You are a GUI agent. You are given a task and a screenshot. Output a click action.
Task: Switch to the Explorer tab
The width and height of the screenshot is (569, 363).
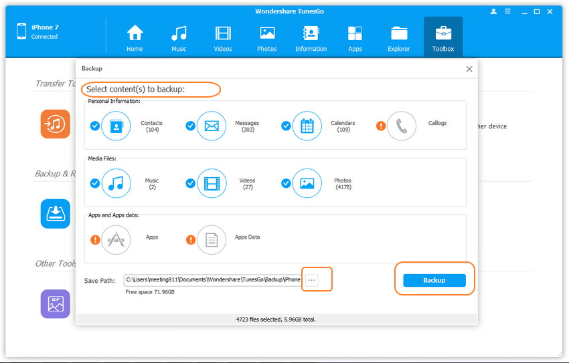399,37
